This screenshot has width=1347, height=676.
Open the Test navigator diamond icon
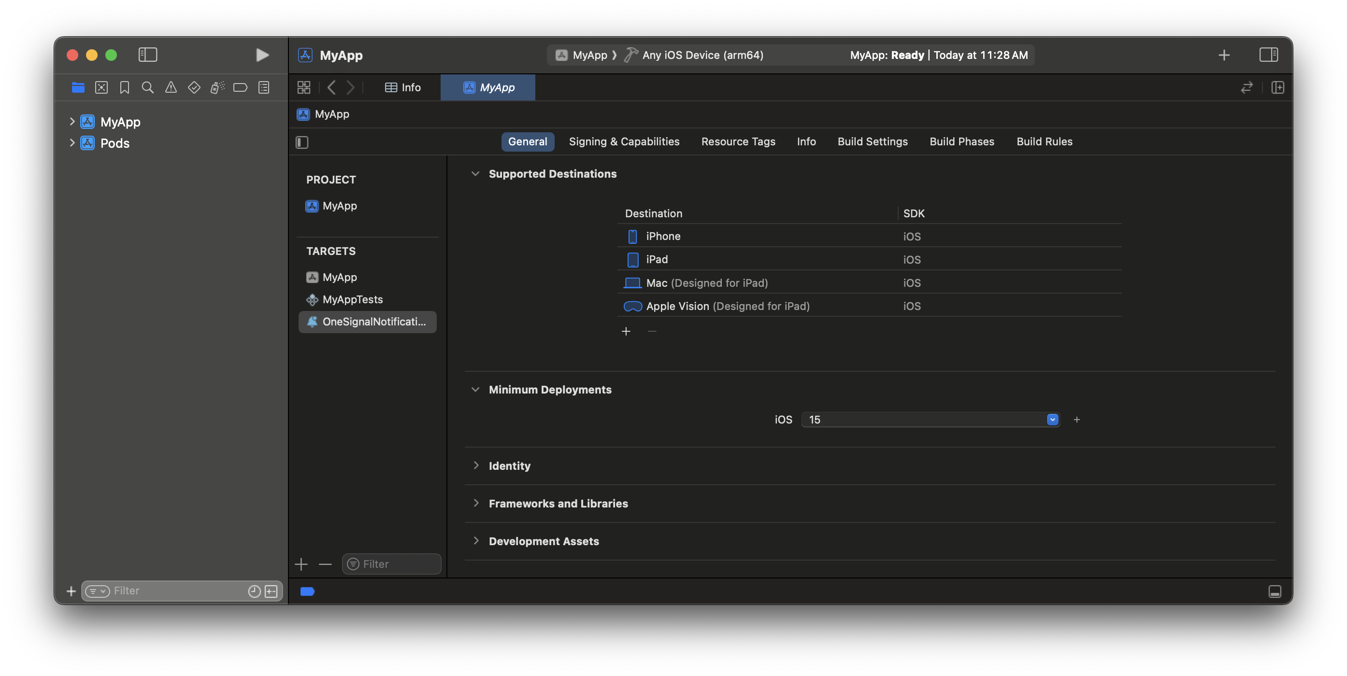click(194, 87)
